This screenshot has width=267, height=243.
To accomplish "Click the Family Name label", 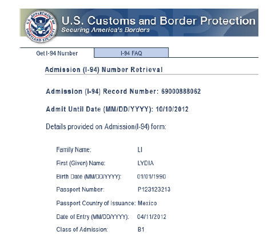I will point(74,150).
